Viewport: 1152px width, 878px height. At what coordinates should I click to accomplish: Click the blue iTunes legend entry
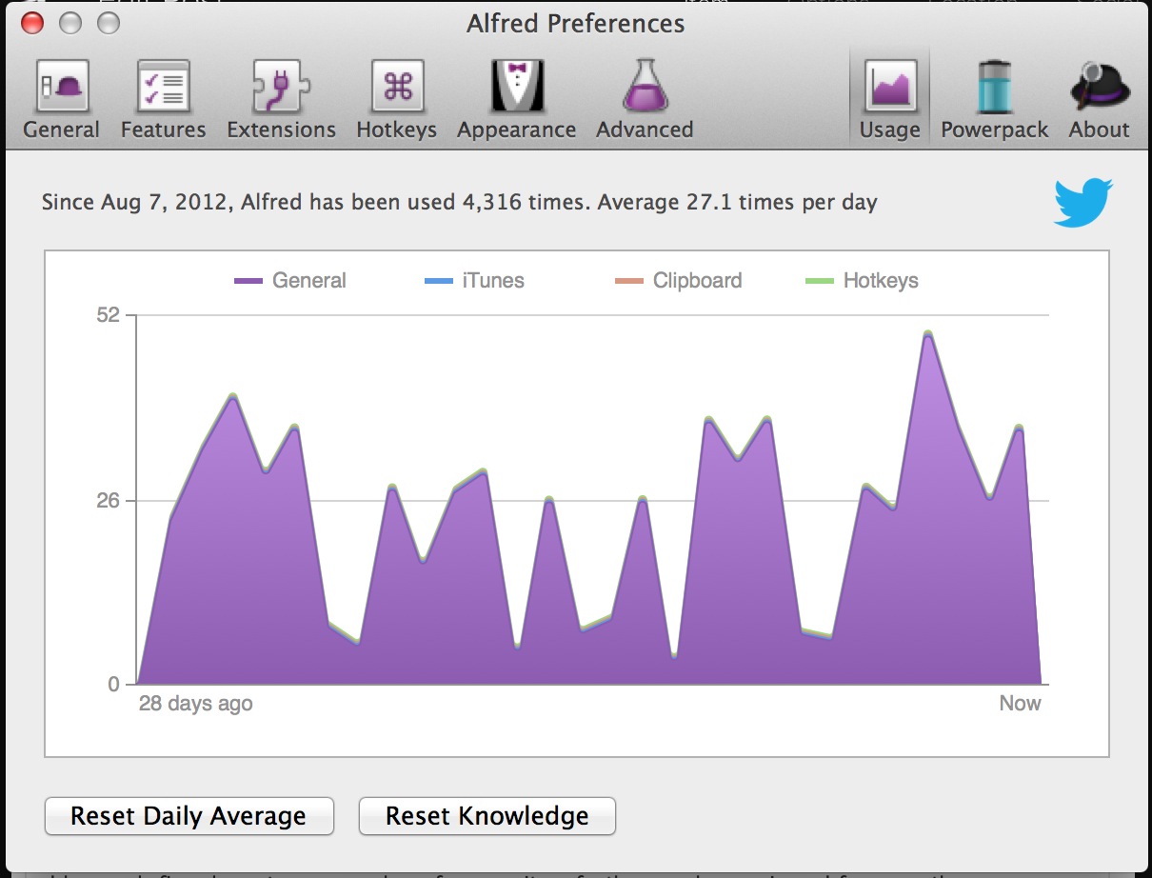pos(474,281)
